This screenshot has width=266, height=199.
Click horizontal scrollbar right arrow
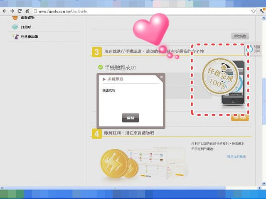click(259, 188)
